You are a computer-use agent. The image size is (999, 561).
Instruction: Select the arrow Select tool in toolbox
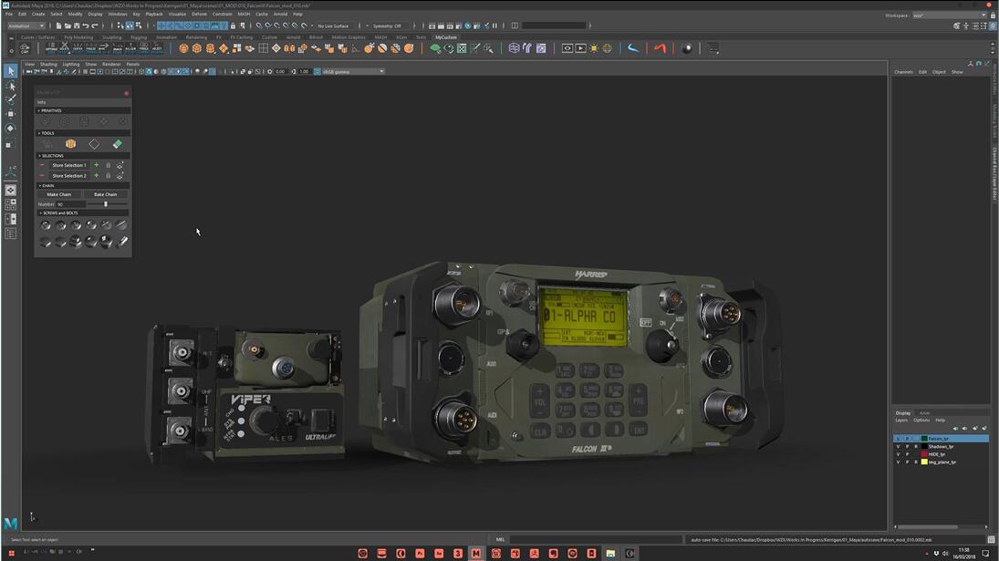coord(10,70)
